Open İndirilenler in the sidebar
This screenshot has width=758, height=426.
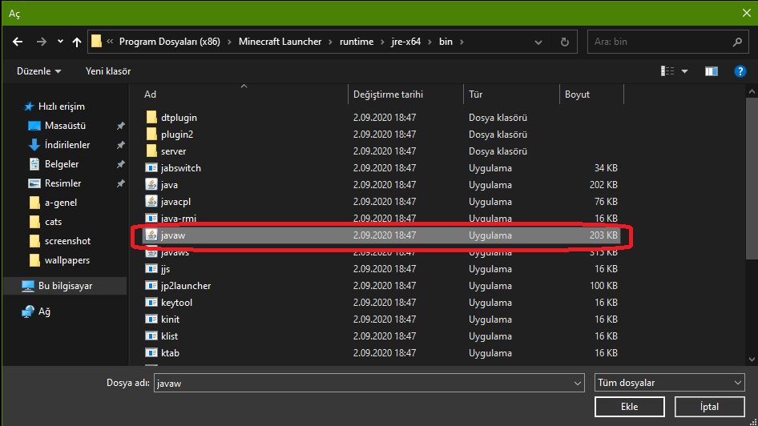coord(67,145)
